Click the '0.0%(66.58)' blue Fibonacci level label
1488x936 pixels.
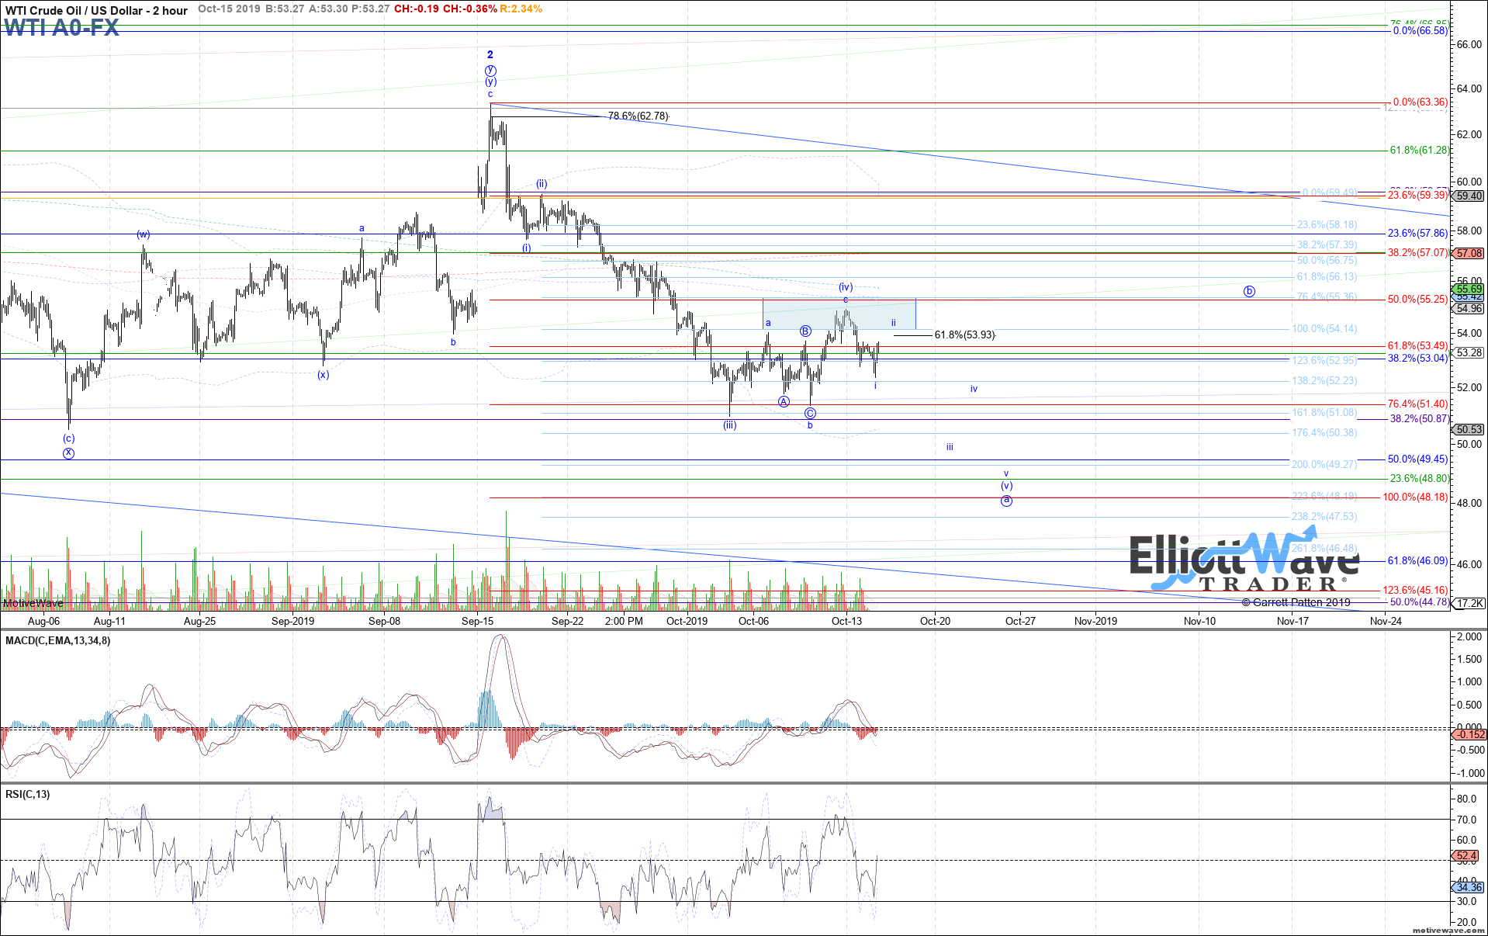pyautogui.click(x=1421, y=30)
